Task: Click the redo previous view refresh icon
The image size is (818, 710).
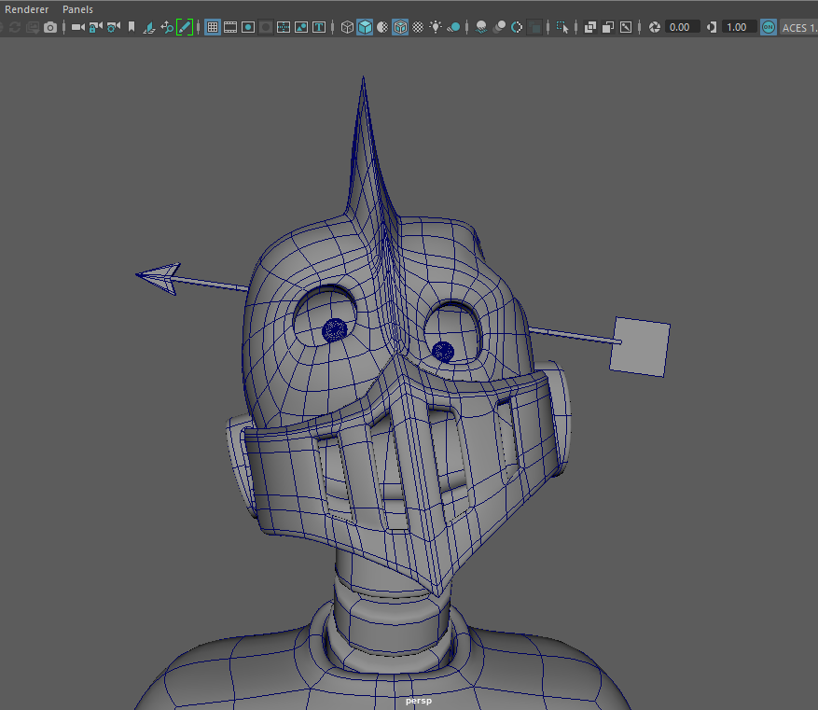Action: [15, 27]
